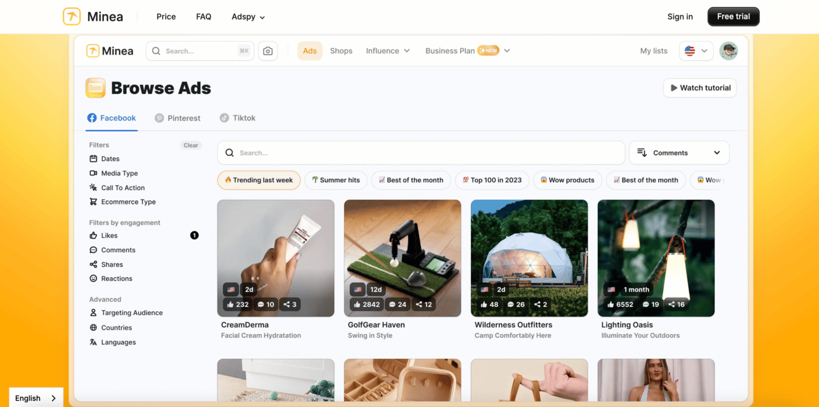The image size is (819, 407).
Task: Click the magnifier icon in header search box
Action: coord(156,51)
